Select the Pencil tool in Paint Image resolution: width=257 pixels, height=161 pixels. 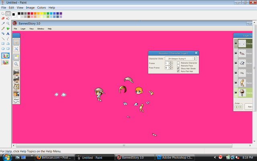3,29
